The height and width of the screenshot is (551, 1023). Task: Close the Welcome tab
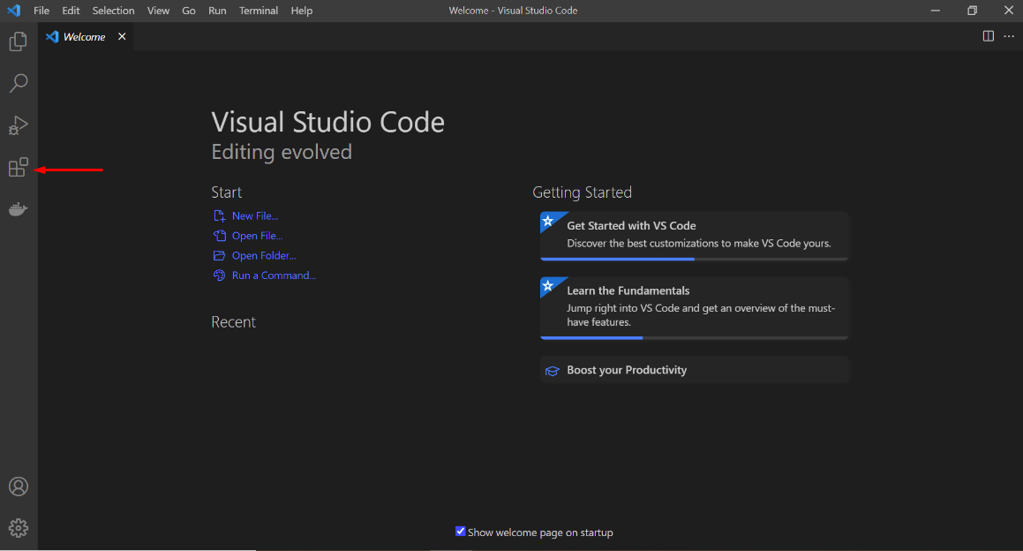click(121, 36)
